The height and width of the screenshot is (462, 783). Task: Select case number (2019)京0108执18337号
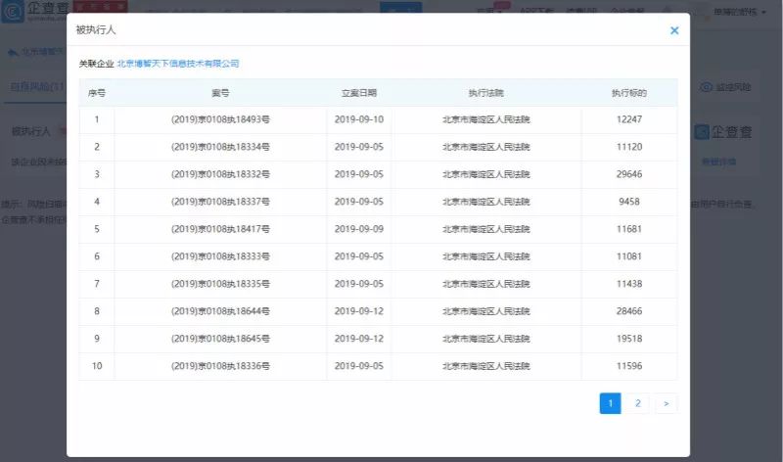(220, 202)
